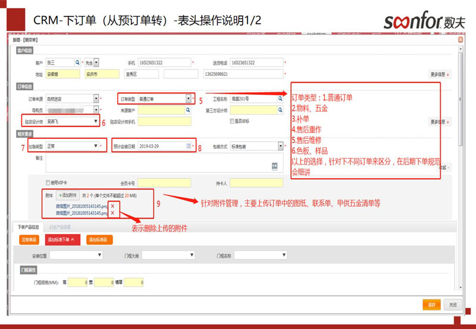Delete the second uploaded attachment with X

tap(112, 213)
